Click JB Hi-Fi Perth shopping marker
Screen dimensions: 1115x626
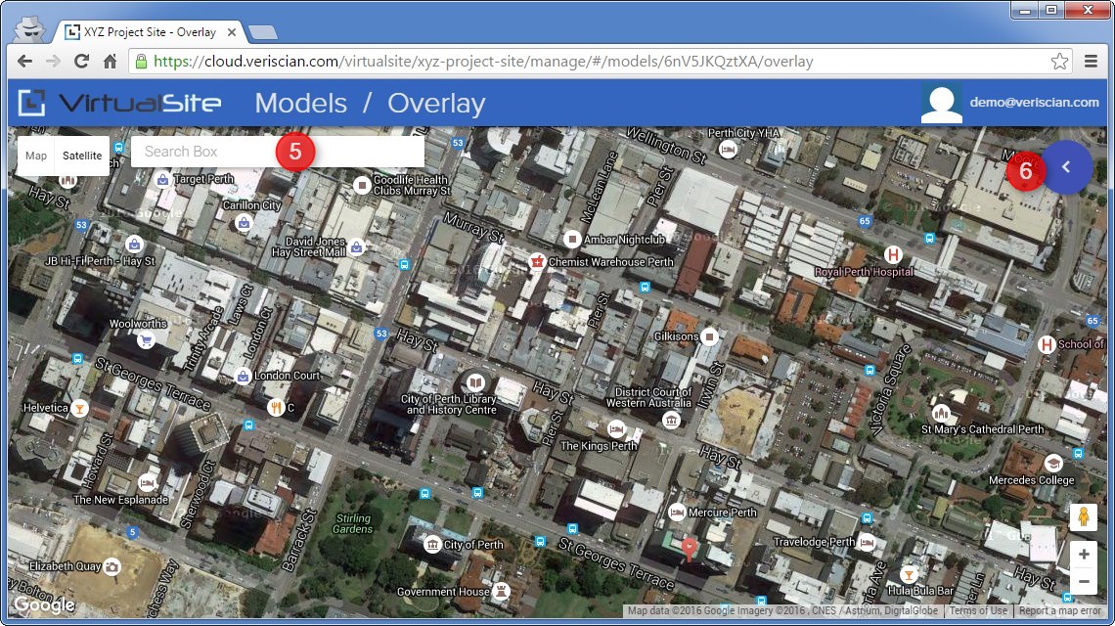134,244
